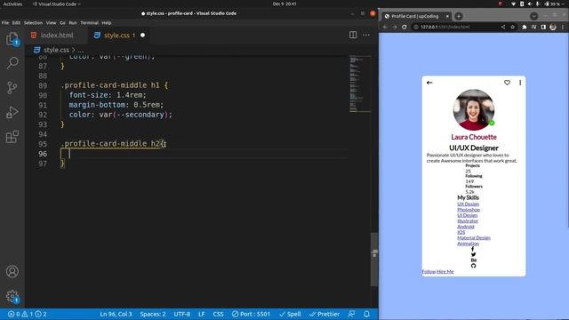
Task: Open a new browser tab
Action: pos(459,16)
